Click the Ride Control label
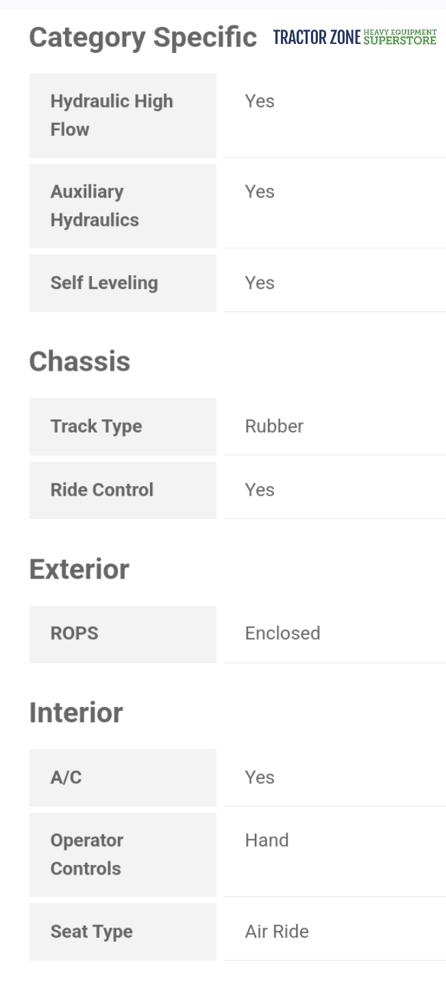Image resolution: width=446 pixels, height=996 pixels. [x=101, y=490]
